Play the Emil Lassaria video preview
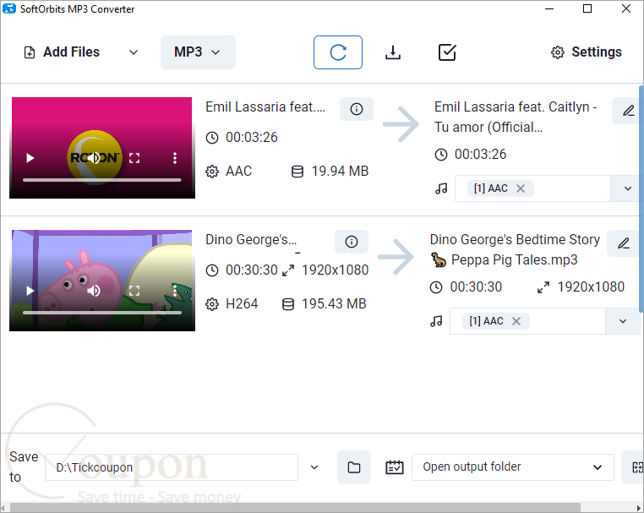This screenshot has width=644, height=513. pos(30,158)
